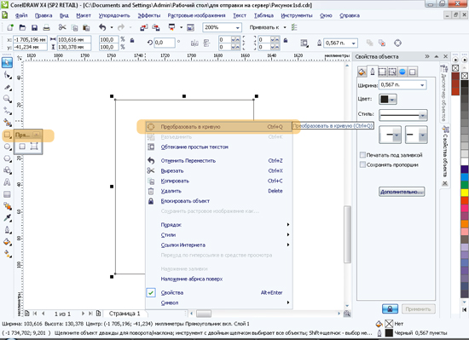Click the 'Дополнительно...' button
The image size is (469, 340).
402,192
